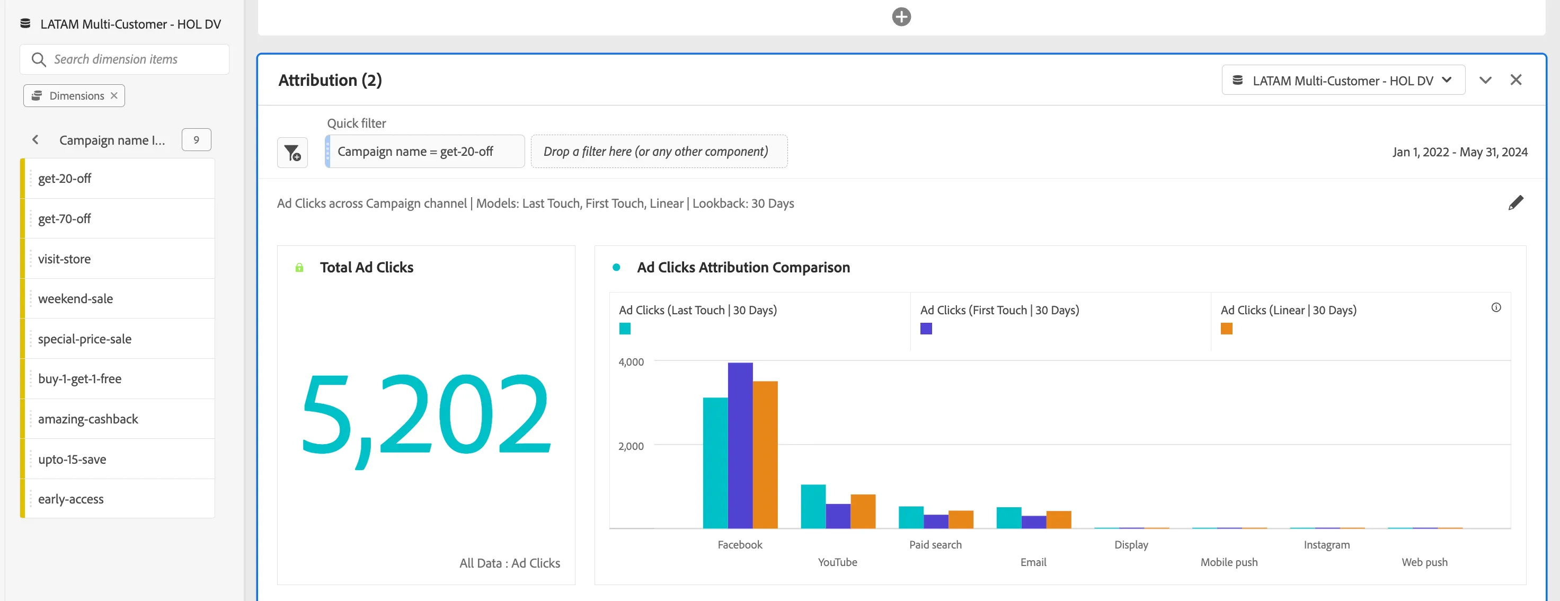
Task: Select the get-70-off dimension item
Action: tap(118, 219)
